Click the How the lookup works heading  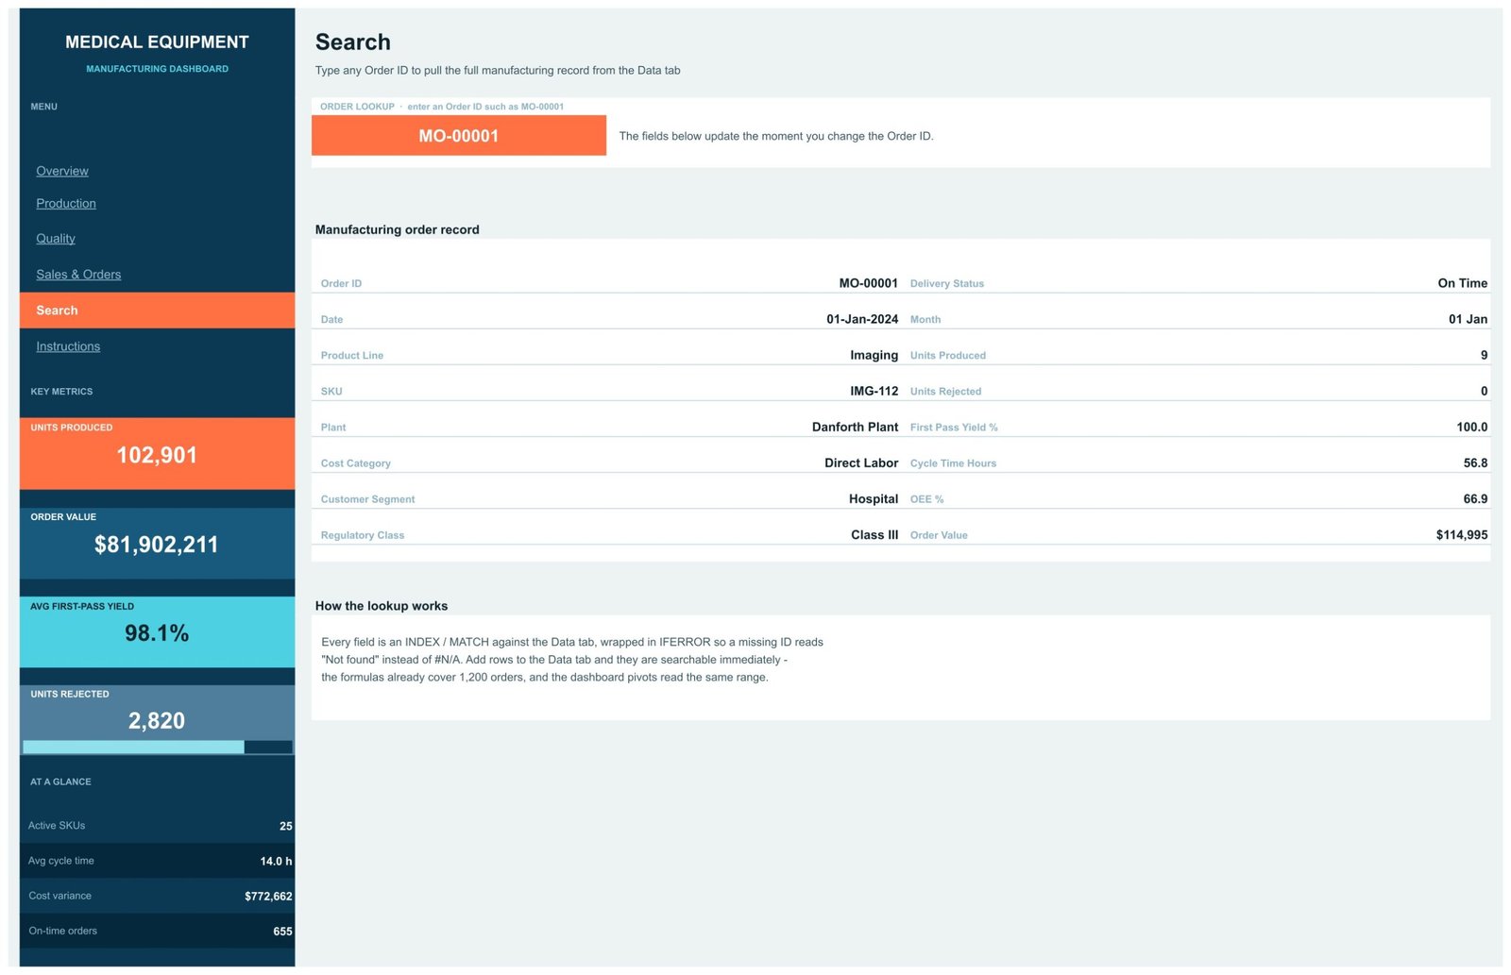382,606
